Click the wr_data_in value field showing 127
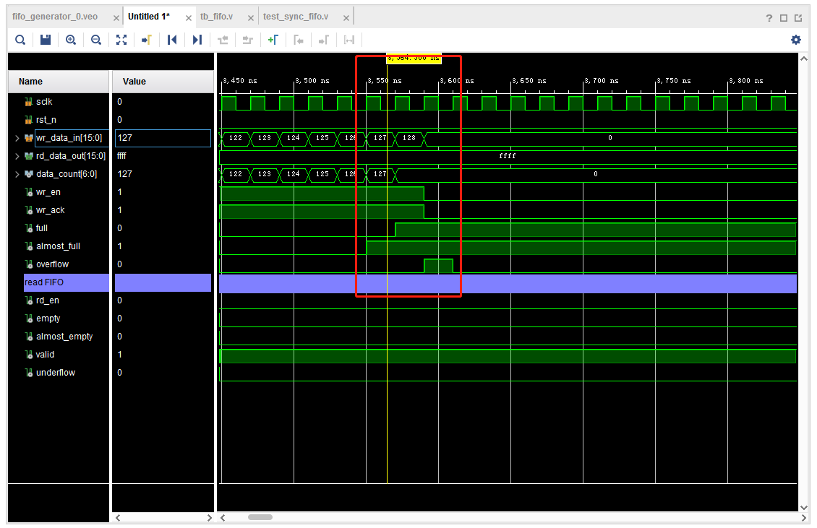 coord(163,137)
